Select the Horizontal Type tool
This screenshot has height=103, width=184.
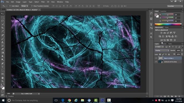3,67
